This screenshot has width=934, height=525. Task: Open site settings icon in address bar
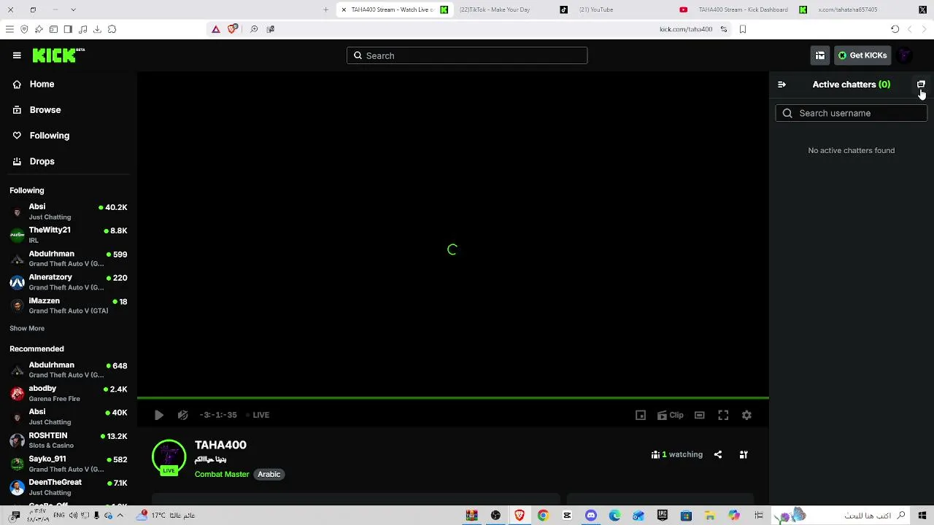(724, 29)
